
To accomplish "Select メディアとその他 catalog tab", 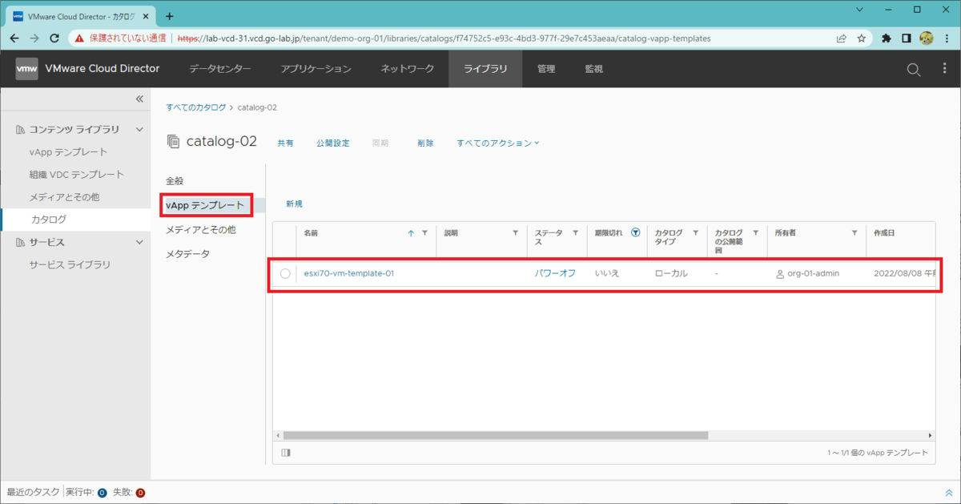I will [x=200, y=230].
